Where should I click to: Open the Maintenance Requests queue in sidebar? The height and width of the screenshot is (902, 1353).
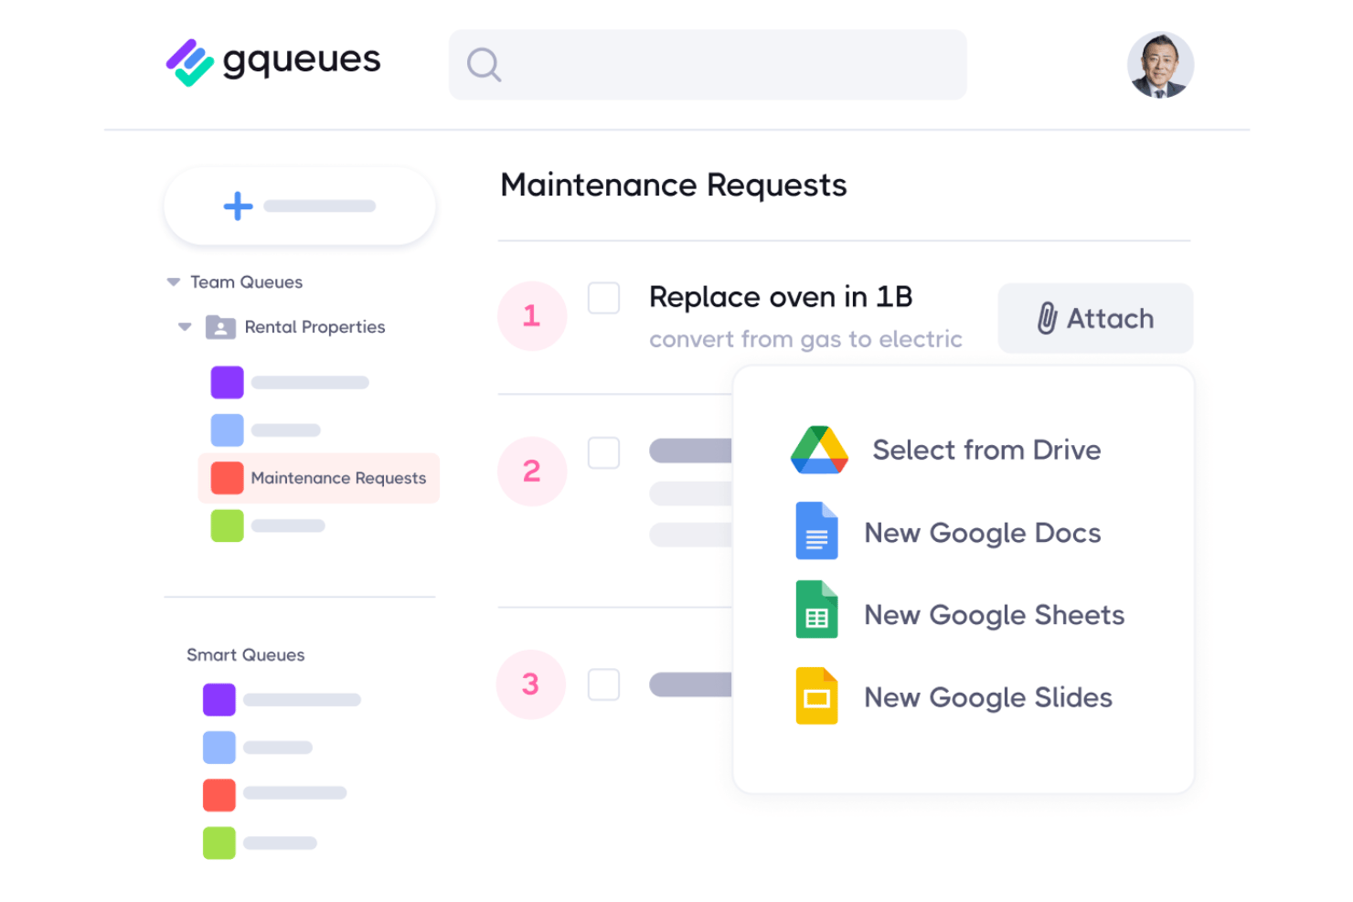[319, 478]
